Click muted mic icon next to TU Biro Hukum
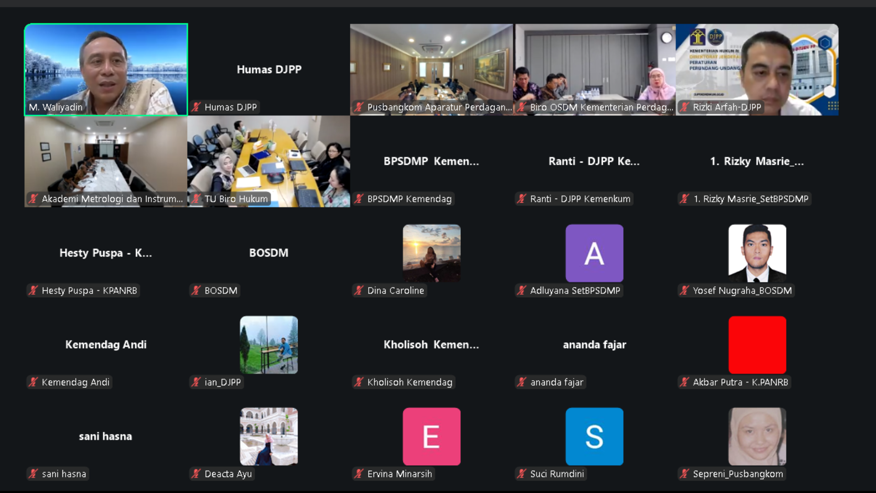 tap(196, 199)
